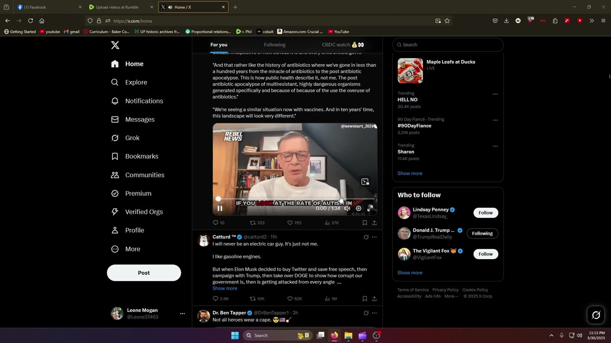Like the Catturd post with 62K likes

coord(295,299)
